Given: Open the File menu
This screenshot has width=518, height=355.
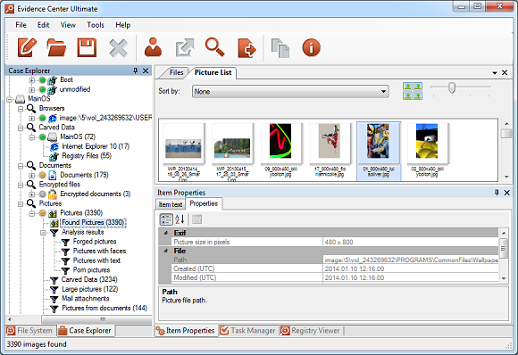Looking at the screenshot, I should [x=21, y=25].
